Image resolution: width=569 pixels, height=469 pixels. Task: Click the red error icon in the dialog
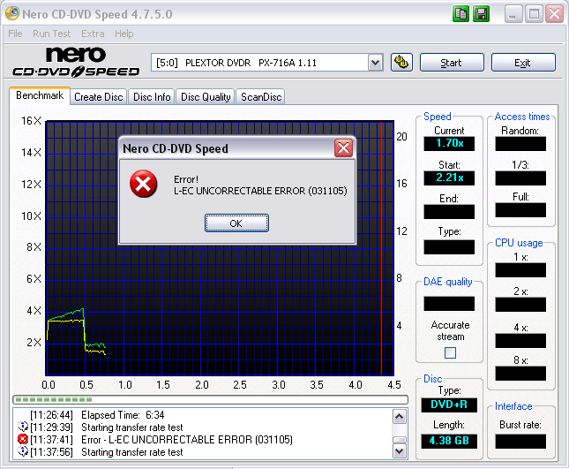click(x=143, y=184)
